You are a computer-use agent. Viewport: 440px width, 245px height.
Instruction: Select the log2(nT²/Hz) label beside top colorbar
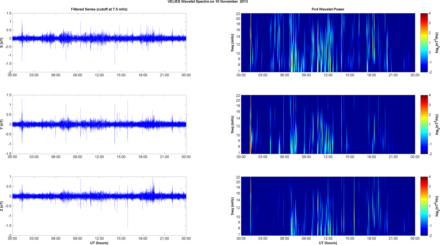437,43
